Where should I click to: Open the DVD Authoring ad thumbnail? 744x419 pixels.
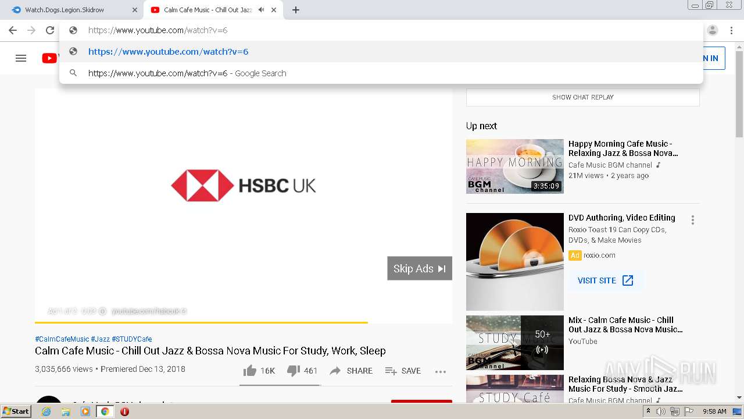(515, 262)
